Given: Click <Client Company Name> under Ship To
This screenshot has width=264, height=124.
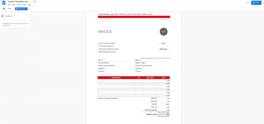Looking at the screenshot, I should tap(144, 66).
